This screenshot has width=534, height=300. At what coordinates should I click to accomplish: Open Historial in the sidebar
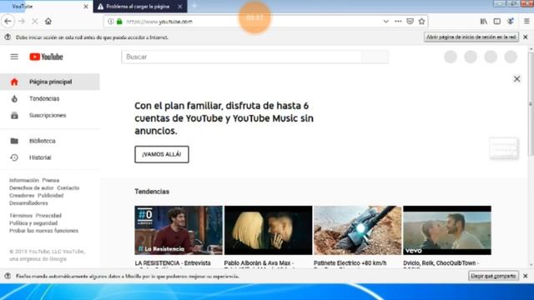(50, 157)
